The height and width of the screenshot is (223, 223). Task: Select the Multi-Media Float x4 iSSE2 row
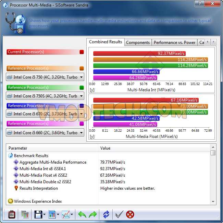click(x=108, y=175)
